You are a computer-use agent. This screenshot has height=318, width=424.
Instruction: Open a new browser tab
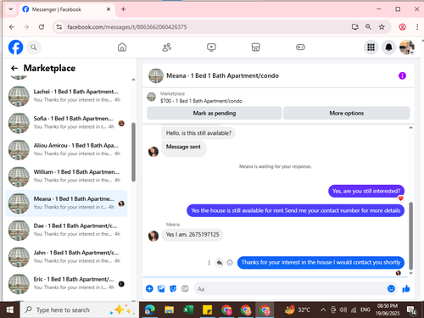(x=123, y=9)
